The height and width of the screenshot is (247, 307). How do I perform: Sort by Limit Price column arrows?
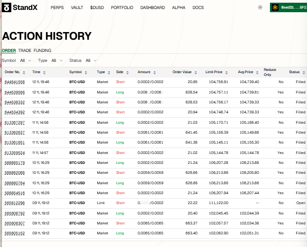click(x=227, y=73)
